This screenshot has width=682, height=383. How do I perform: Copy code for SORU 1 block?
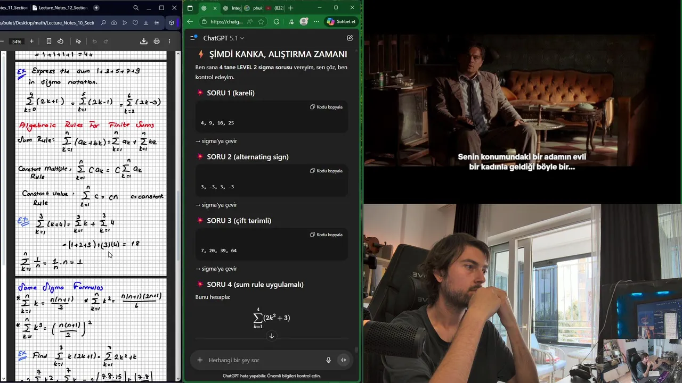point(326,107)
